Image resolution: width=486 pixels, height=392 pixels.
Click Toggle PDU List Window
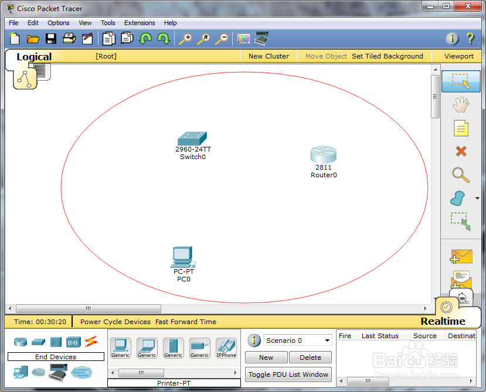tap(288, 374)
